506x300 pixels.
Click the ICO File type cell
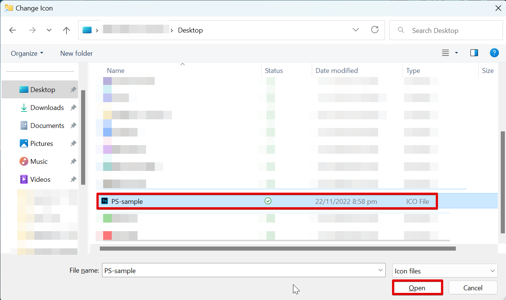click(x=417, y=202)
